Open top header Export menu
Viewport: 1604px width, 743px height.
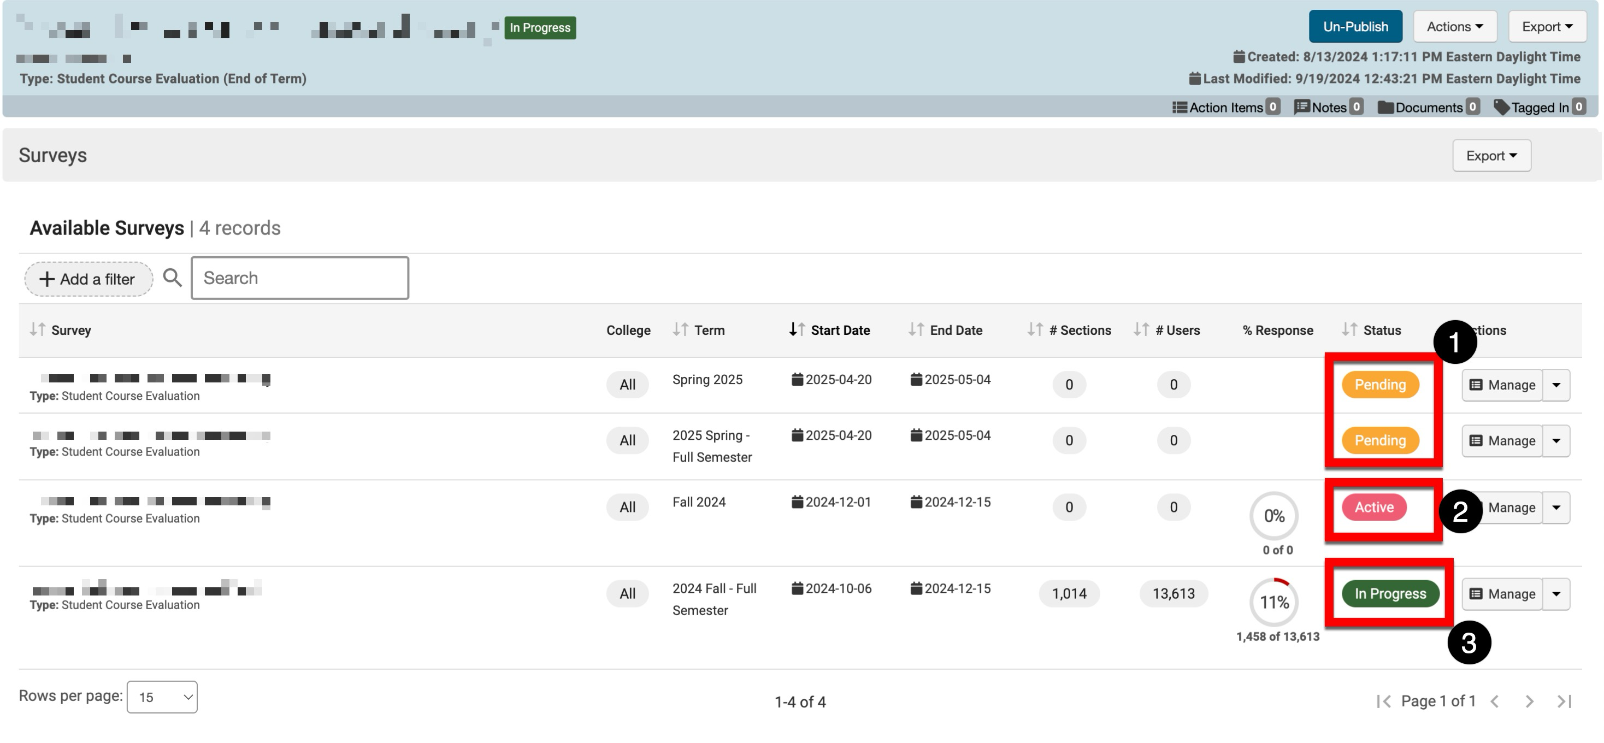[1547, 27]
